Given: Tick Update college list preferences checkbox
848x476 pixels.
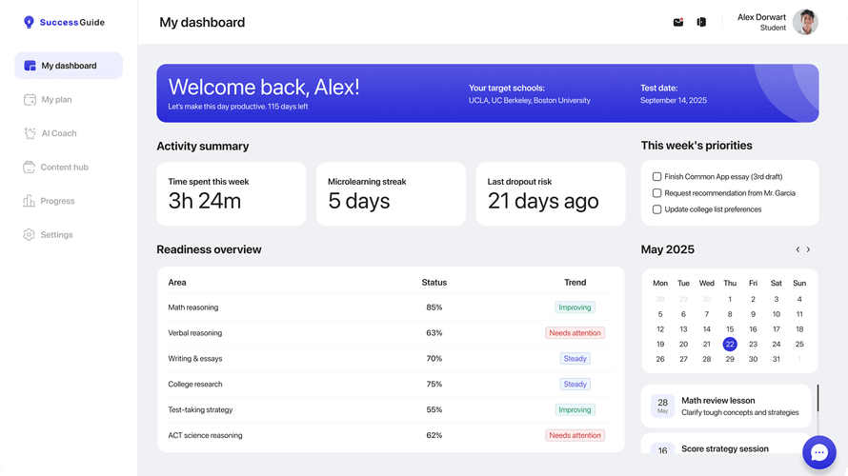Looking at the screenshot, I should point(656,209).
